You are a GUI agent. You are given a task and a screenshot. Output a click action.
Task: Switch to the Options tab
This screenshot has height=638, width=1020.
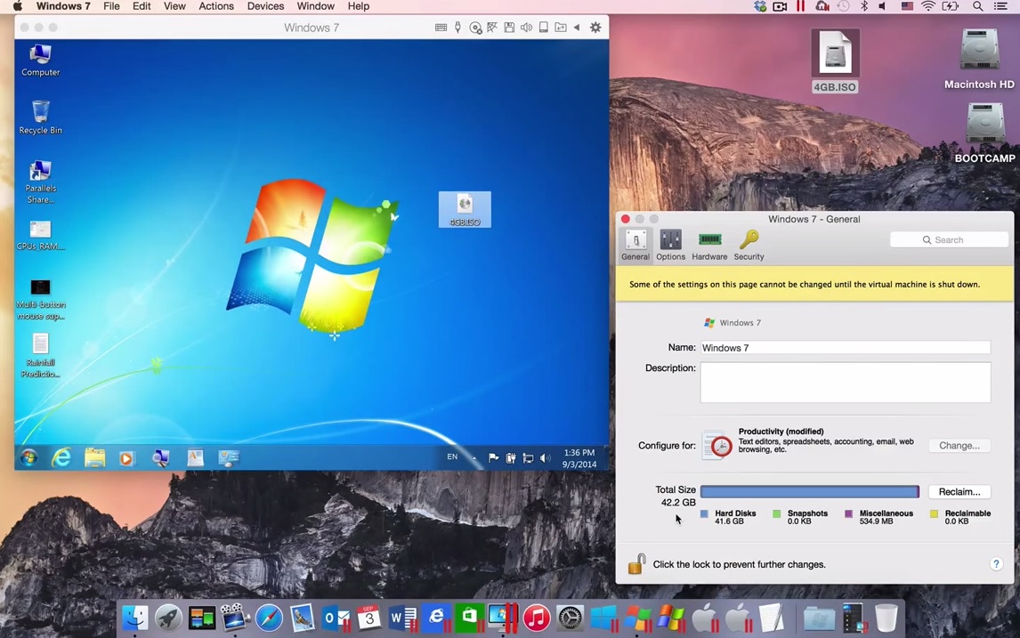click(671, 246)
